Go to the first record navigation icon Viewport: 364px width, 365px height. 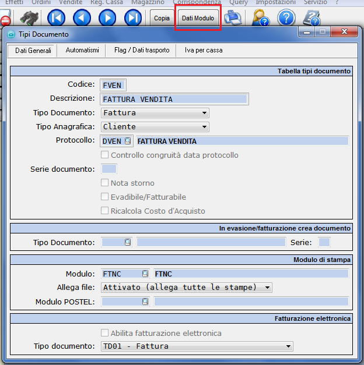pyautogui.click(x=57, y=18)
